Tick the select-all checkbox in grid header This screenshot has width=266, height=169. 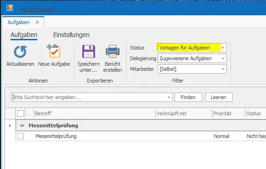(20, 113)
